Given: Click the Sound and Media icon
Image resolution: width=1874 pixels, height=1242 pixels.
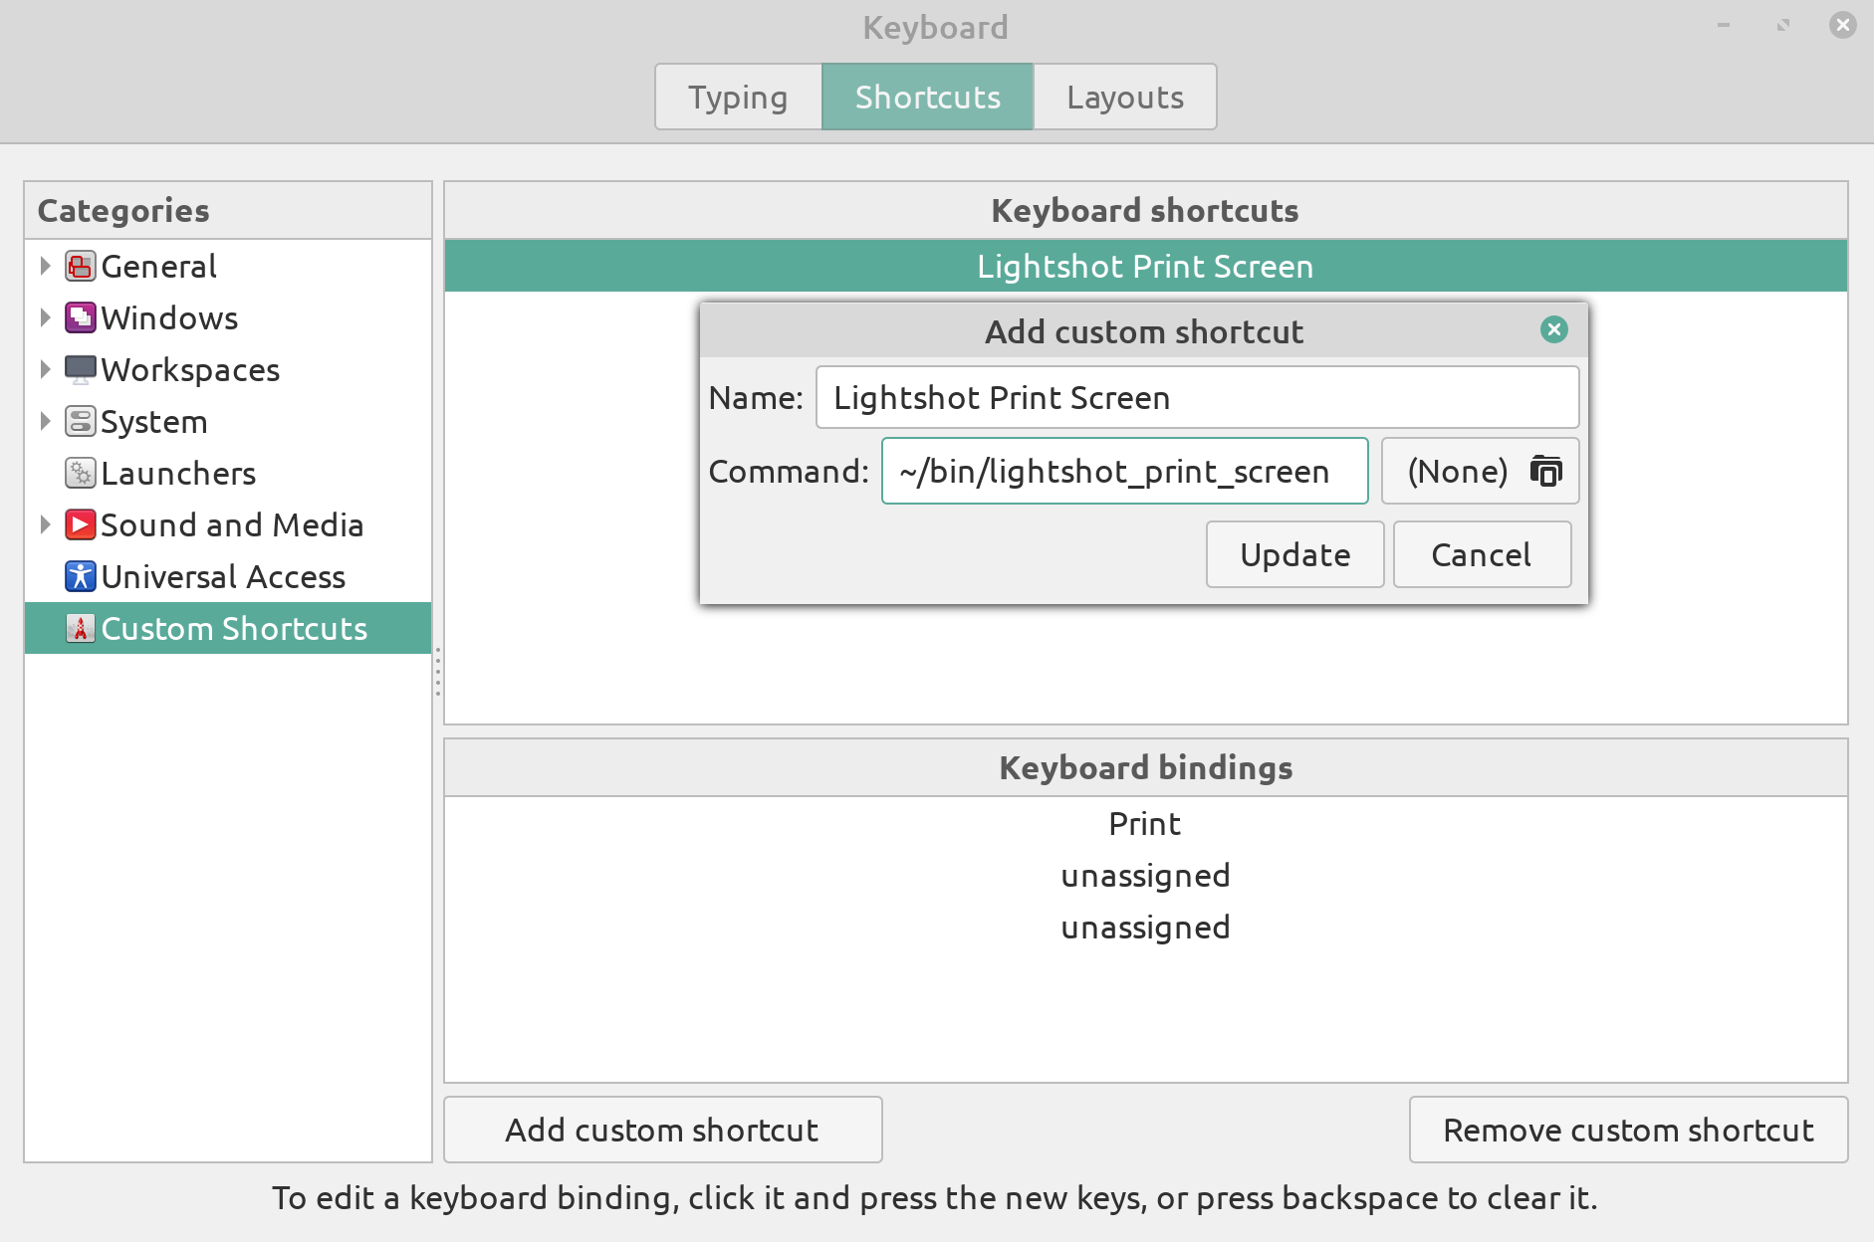Looking at the screenshot, I should [x=81, y=524].
